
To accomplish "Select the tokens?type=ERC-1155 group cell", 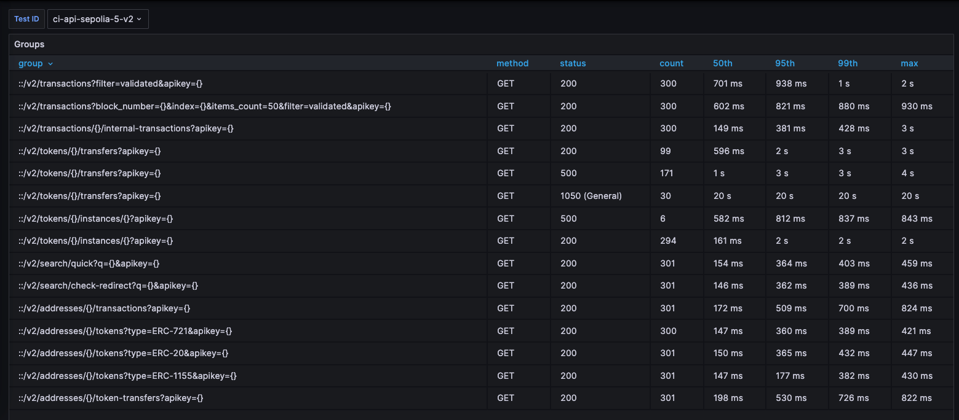I will (x=248, y=376).
